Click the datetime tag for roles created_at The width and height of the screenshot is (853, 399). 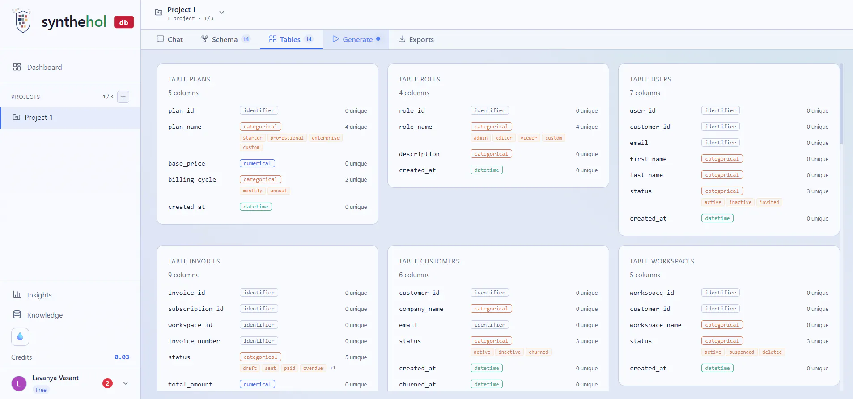point(487,170)
